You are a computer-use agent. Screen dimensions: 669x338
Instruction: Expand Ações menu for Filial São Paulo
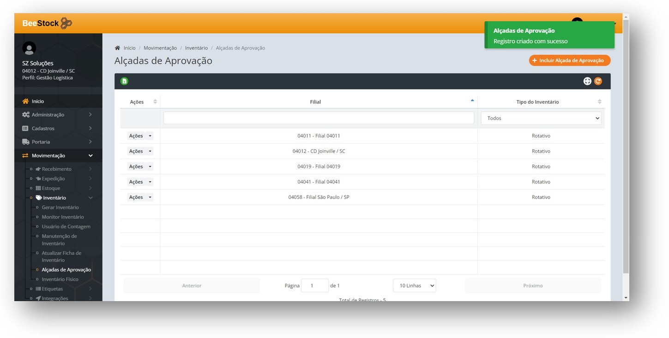(140, 197)
